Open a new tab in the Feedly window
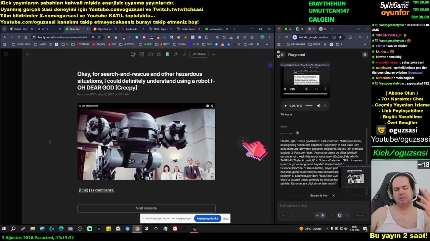 234,29
